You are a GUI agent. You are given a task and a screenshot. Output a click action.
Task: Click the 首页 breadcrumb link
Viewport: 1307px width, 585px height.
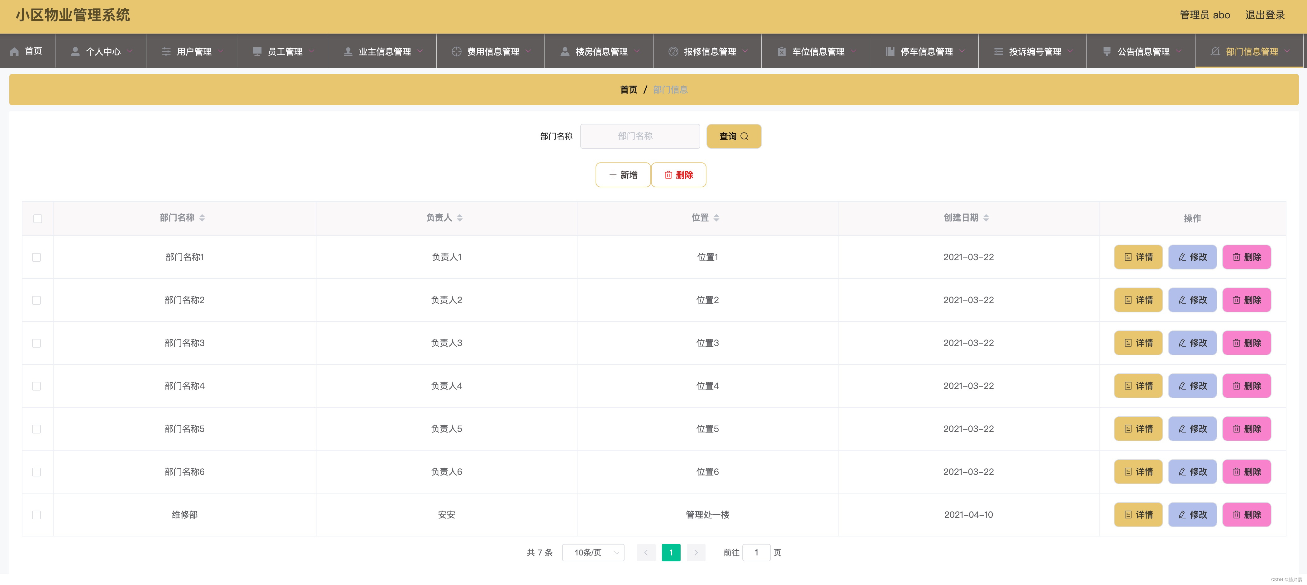pyautogui.click(x=629, y=90)
